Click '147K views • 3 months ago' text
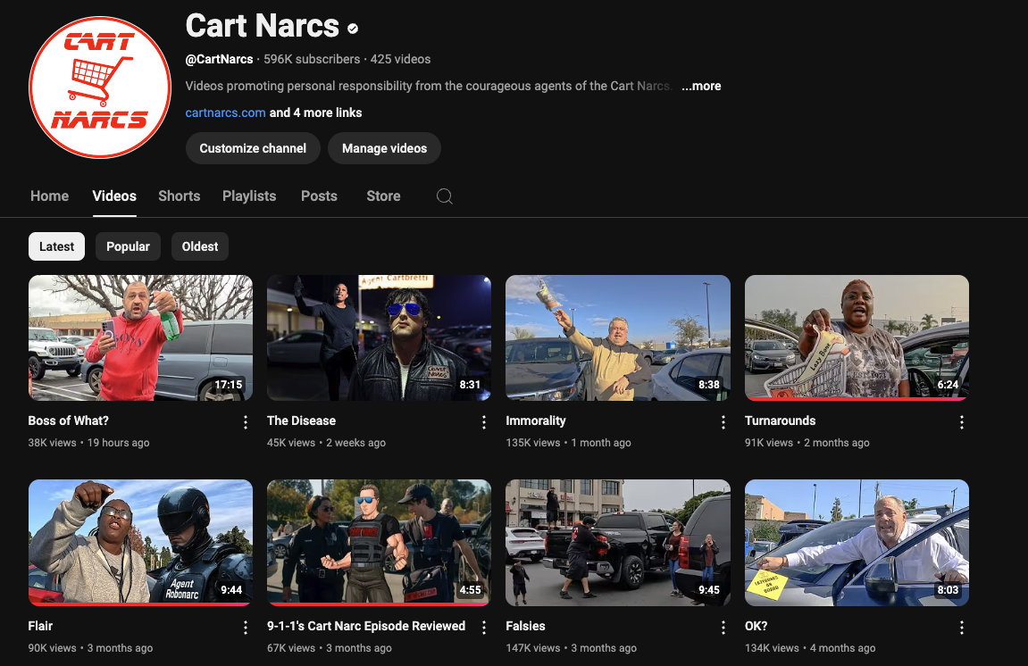The image size is (1028, 666). click(x=571, y=647)
